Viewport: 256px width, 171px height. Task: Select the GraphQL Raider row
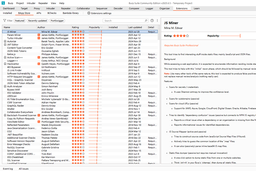pyautogui.click(x=80, y=106)
